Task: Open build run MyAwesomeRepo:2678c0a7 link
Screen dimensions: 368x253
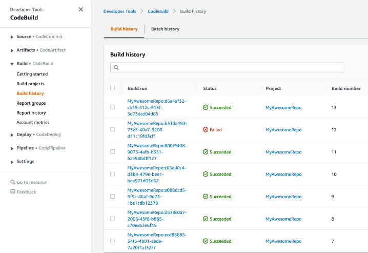Action: point(157,219)
